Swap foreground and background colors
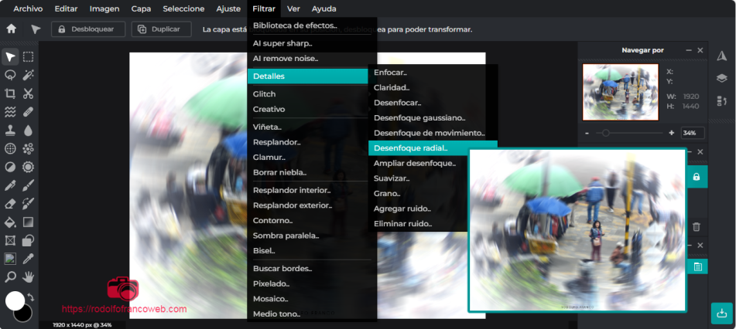Image resolution: width=736 pixels, height=329 pixels. [x=30, y=297]
